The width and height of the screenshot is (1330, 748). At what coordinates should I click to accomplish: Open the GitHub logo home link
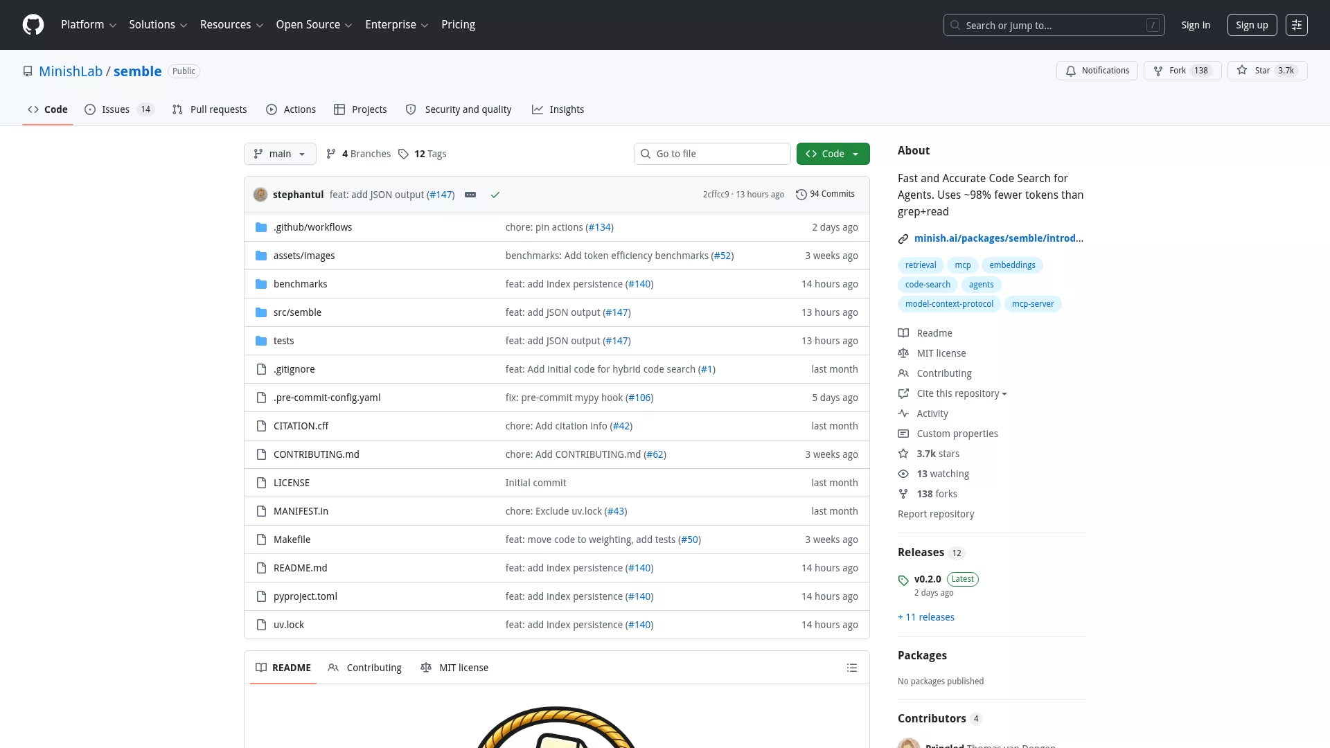tap(33, 25)
